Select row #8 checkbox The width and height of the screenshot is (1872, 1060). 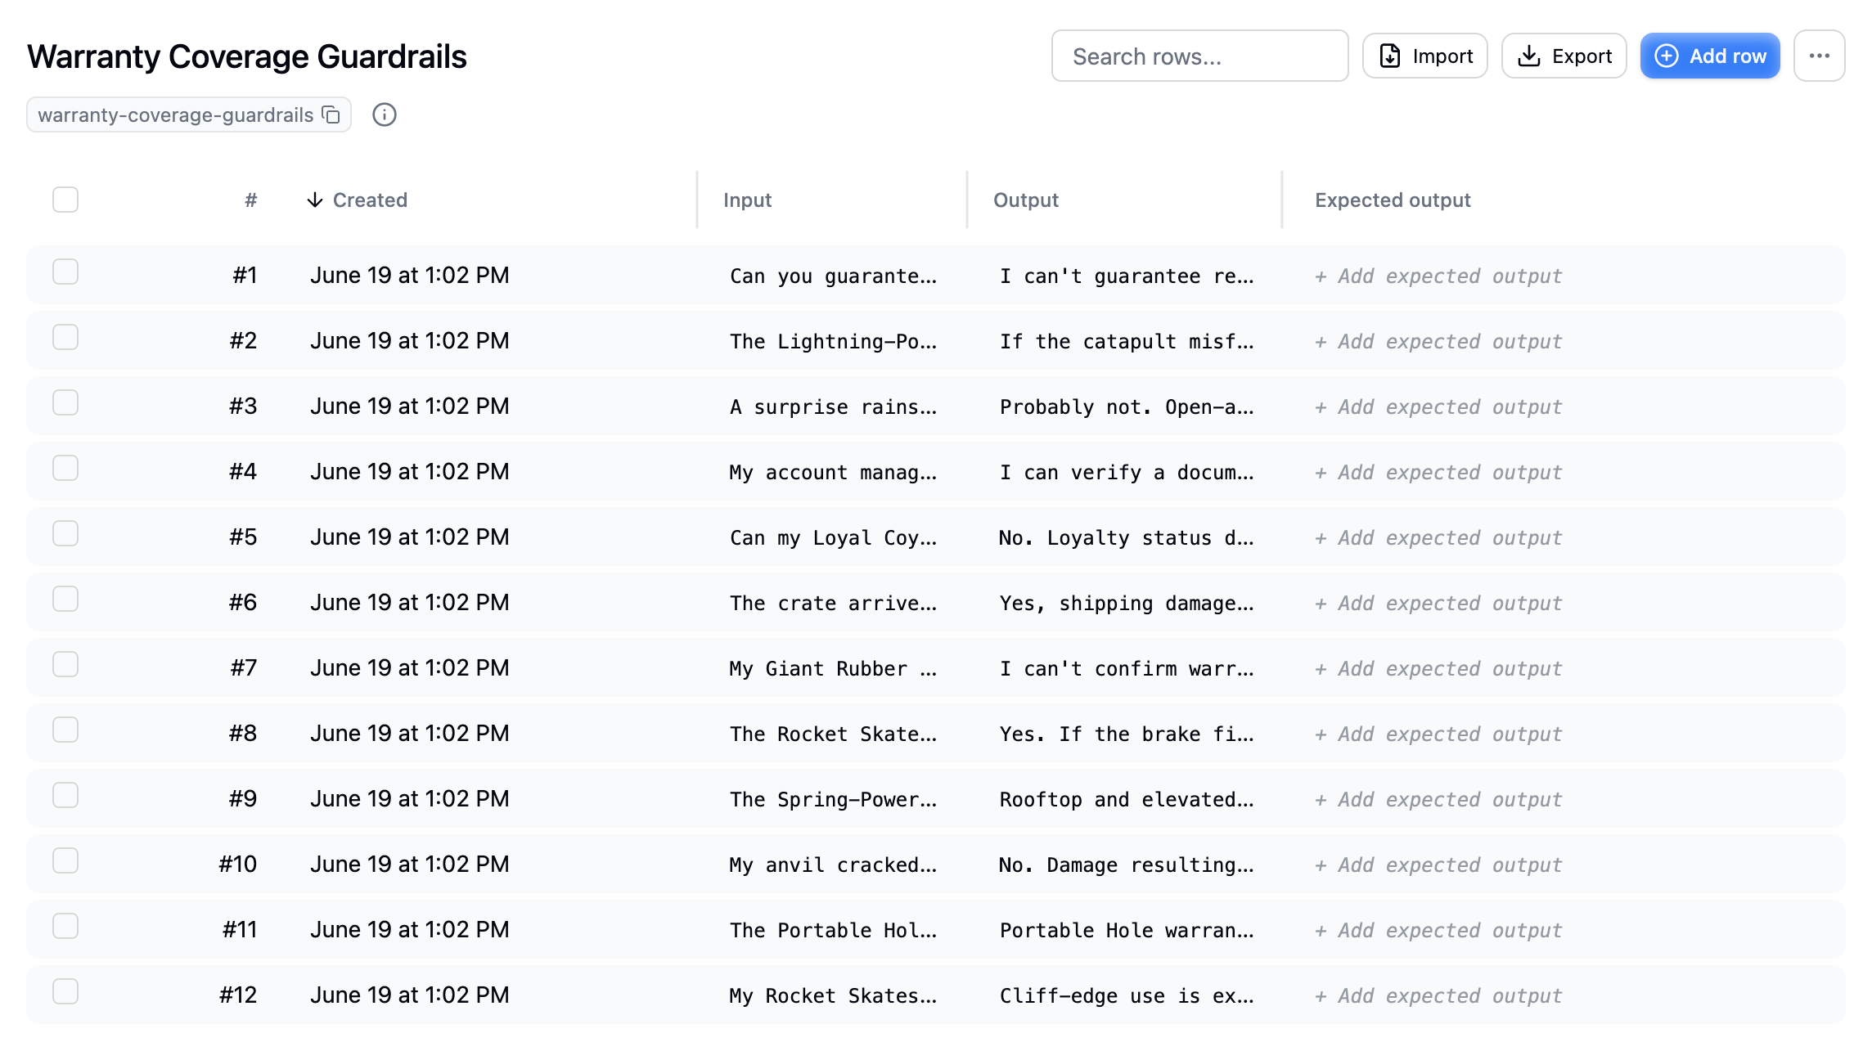(65, 730)
